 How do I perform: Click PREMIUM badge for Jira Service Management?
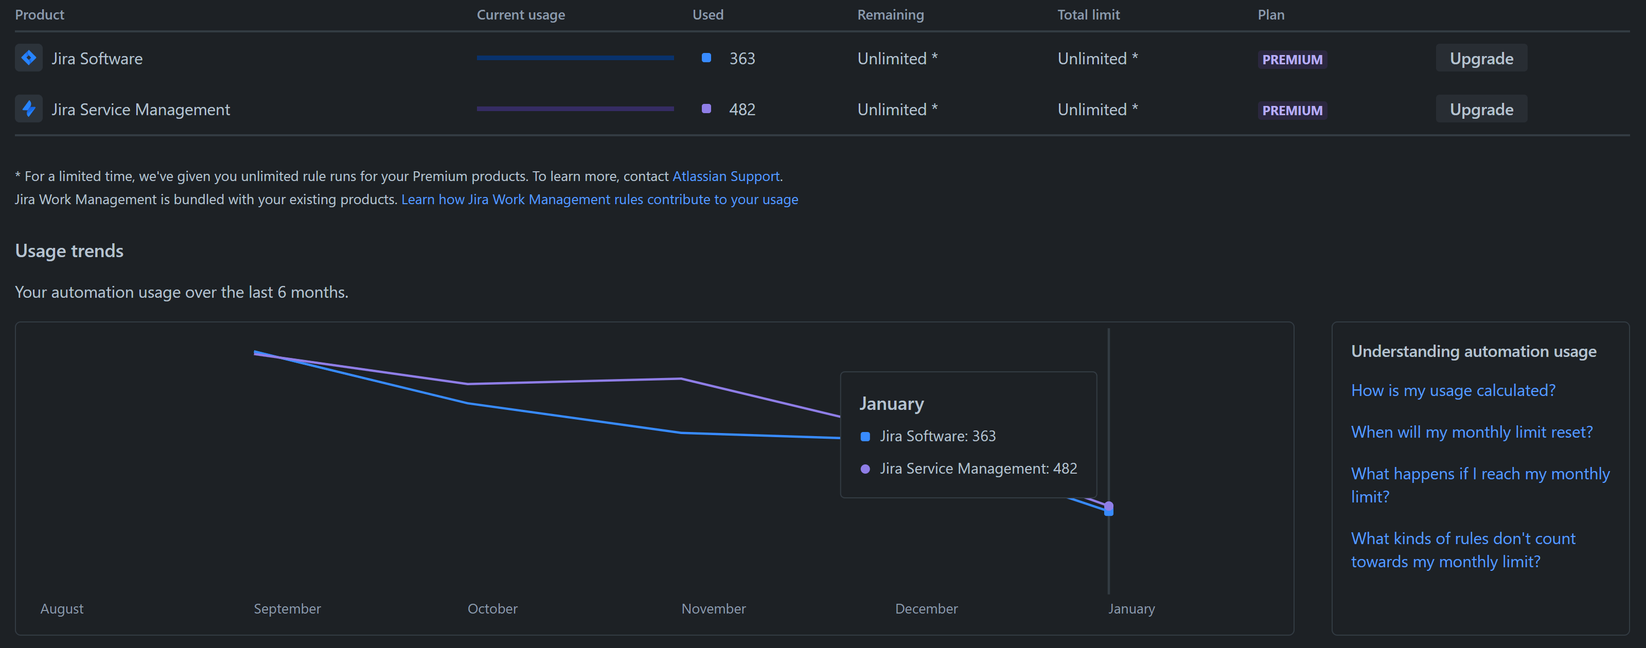(1291, 111)
